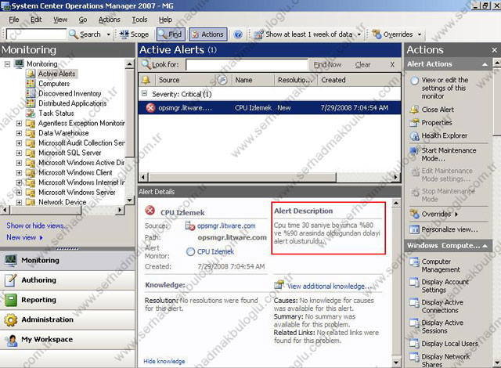Click the View additional knowledge link

(329, 287)
